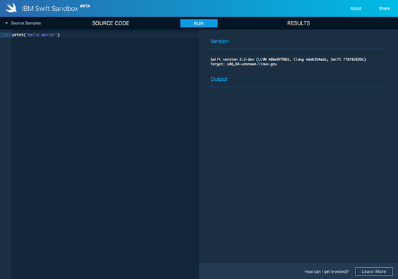The image size is (398, 279).
Task: Select the Target: x86_64-unknown-linux-gnu text
Action: tap(244, 64)
